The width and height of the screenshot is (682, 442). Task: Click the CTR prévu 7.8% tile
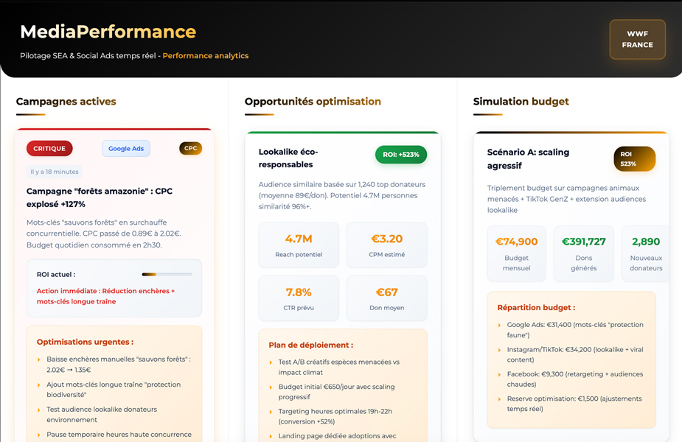(x=299, y=298)
